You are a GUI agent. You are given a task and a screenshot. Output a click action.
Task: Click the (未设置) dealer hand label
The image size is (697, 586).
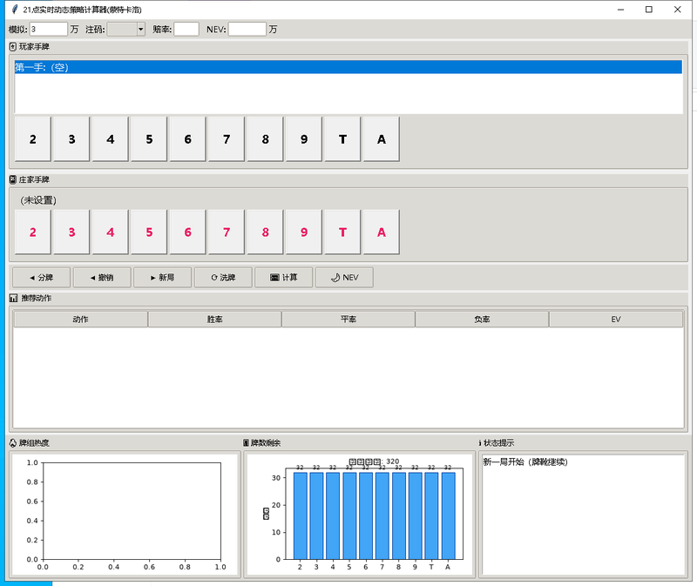(38, 200)
